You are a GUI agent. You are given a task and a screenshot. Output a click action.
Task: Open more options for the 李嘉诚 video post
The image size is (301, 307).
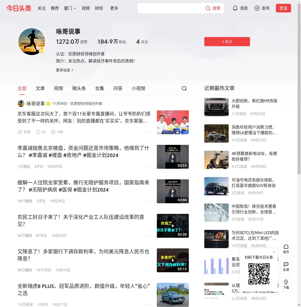pos(149,166)
